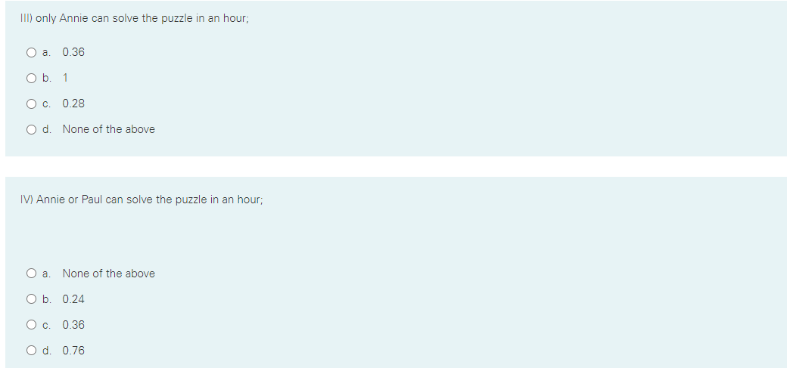Pick the 0.36 radio button in question IV

32,326
